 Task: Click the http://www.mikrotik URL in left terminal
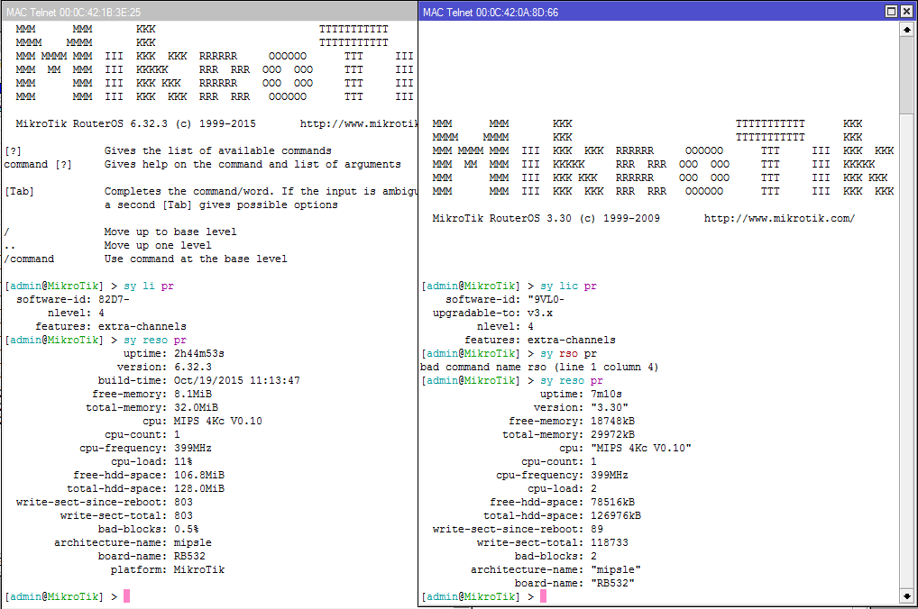358,123
